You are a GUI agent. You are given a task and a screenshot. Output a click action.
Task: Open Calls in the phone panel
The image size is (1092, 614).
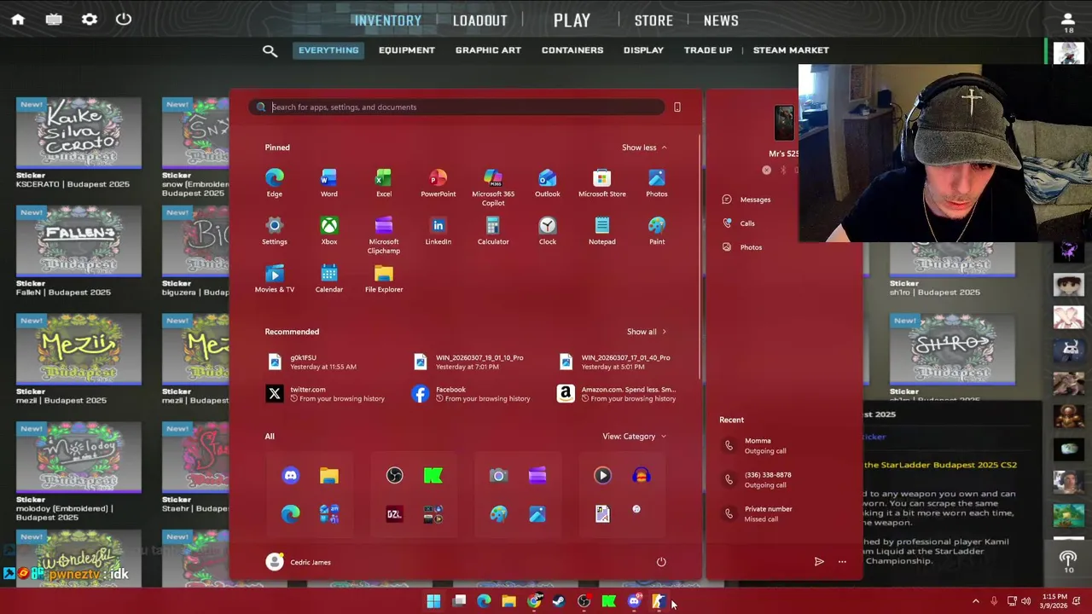click(739, 223)
